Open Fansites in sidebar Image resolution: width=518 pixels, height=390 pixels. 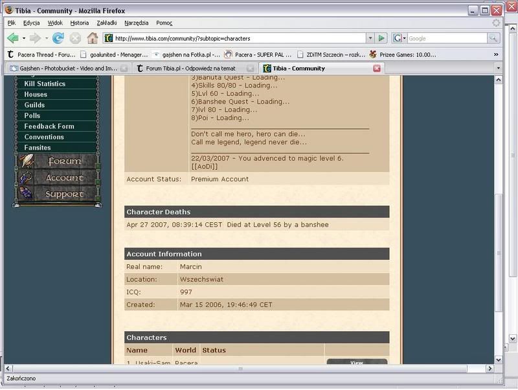coord(38,148)
